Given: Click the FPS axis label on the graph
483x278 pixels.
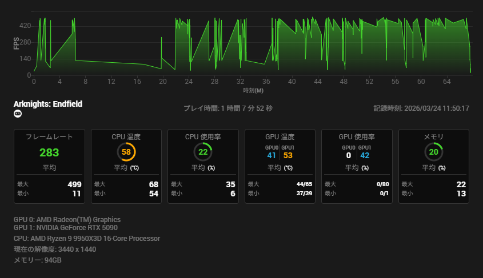Looking at the screenshot, I should 17,43.
